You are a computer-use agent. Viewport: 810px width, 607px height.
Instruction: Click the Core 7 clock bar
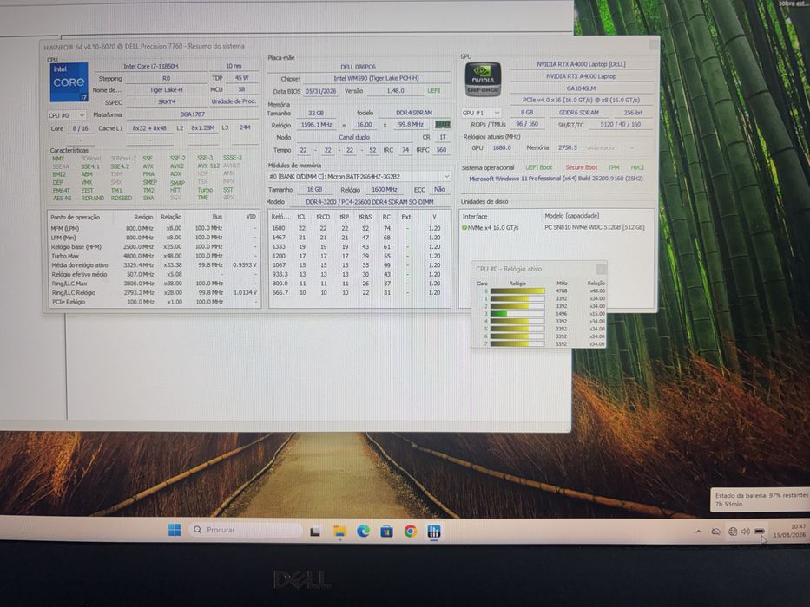[x=517, y=343]
